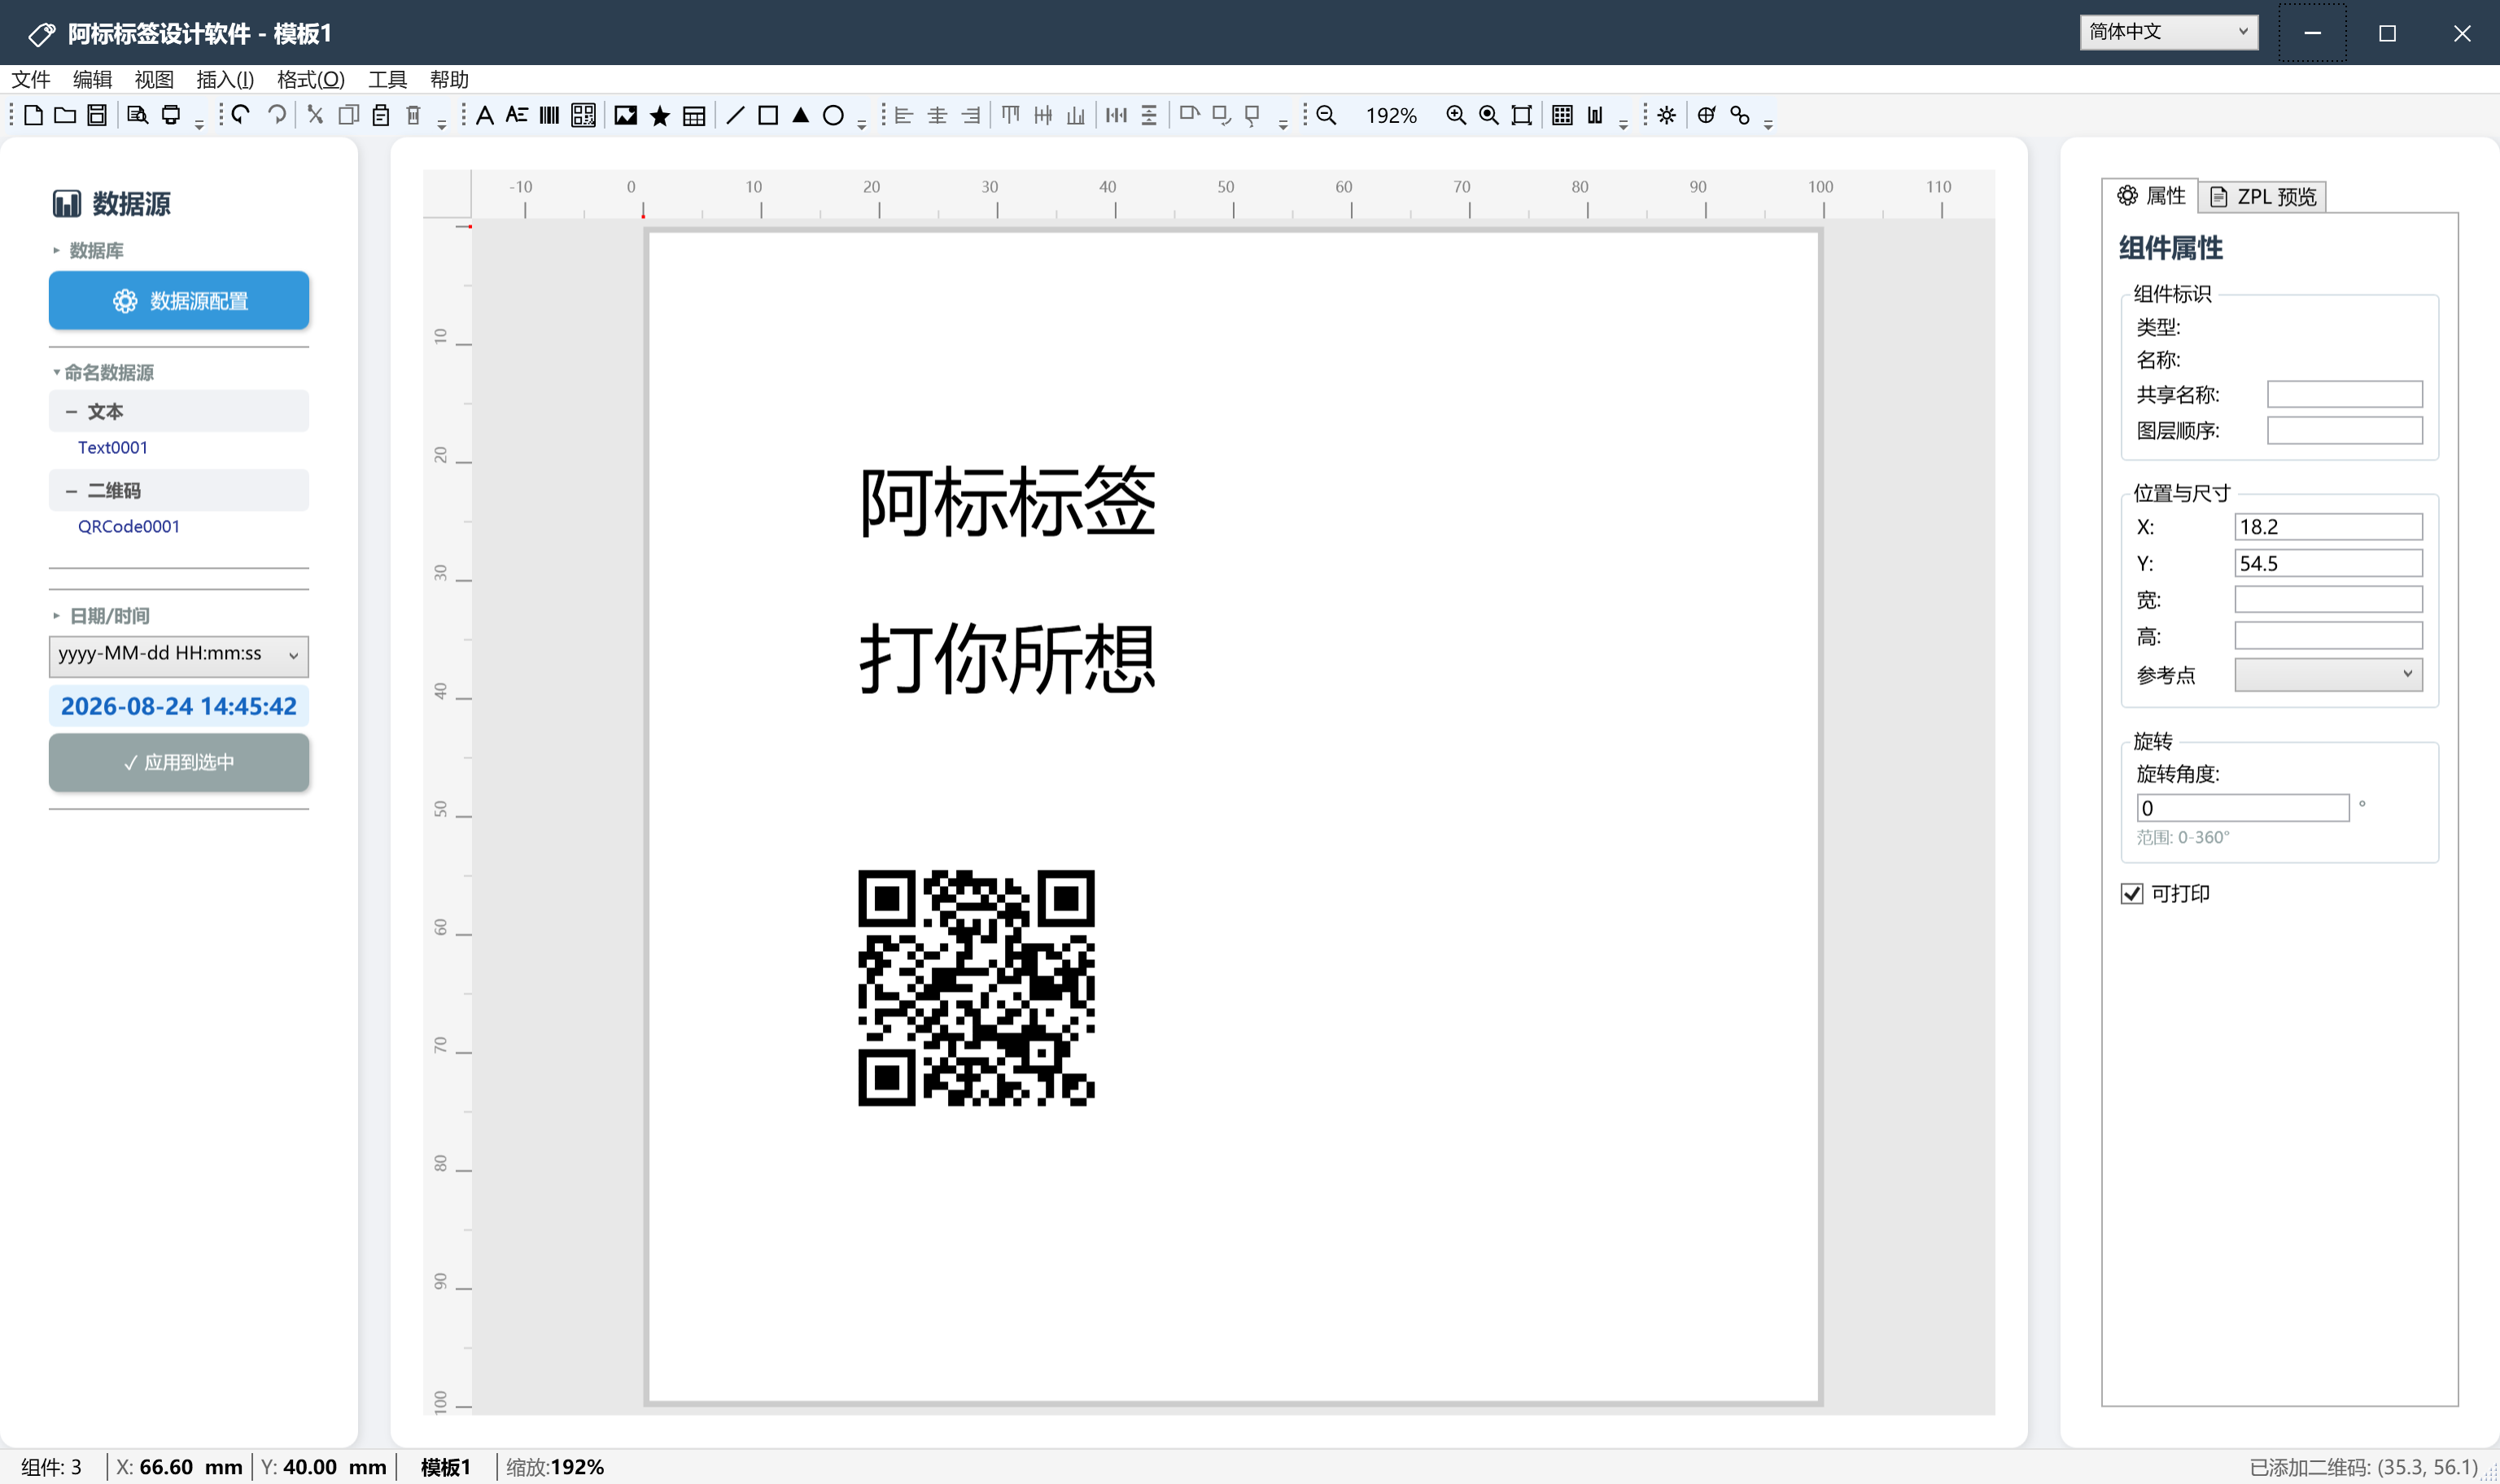Click the 应用到选中 button
Image resolution: width=2500 pixels, height=1484 pixels.
pyautogui.click(x=179, y=762)
